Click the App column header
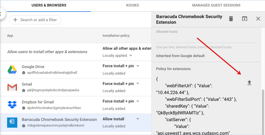265x135 pixels. [x=10, y=36]
